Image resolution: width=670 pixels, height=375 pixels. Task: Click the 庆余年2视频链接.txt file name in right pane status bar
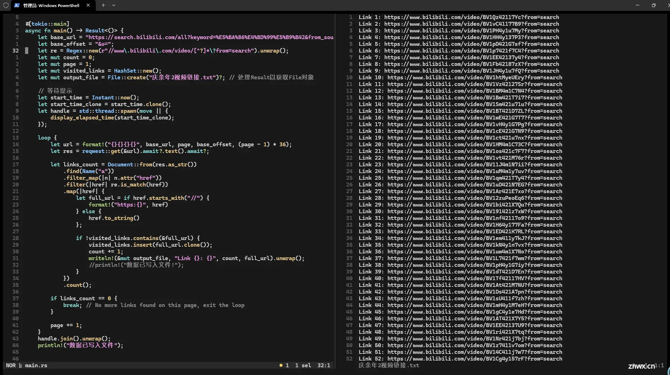[x=389, y=365]
